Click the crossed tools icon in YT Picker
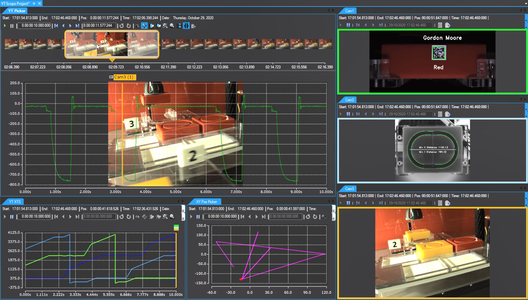Image resolution: width=528 pixels, height=300 pixels. tap(165, 26)
